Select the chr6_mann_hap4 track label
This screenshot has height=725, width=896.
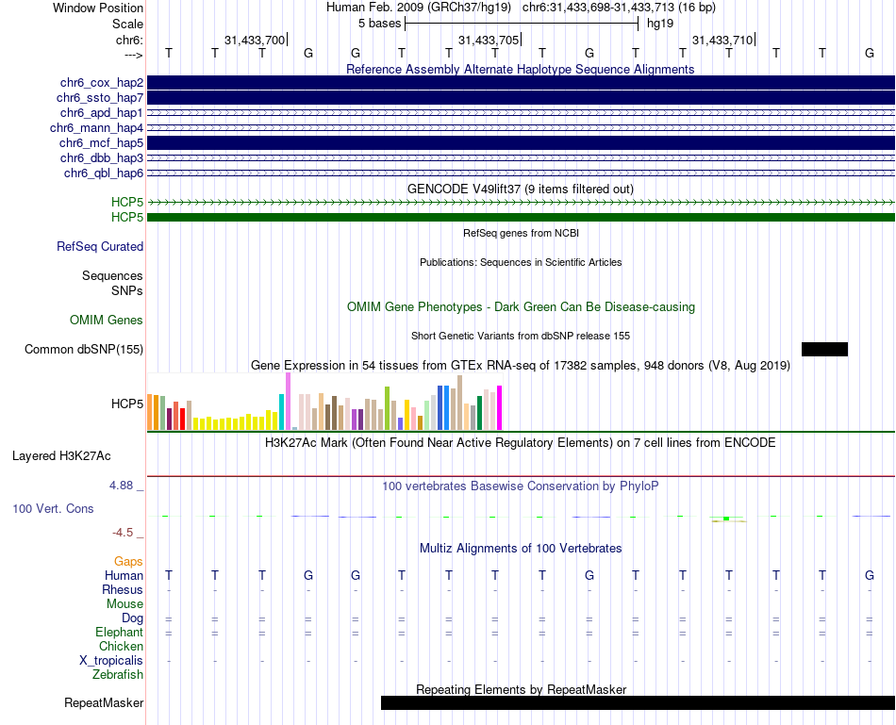tap(96, 128)
